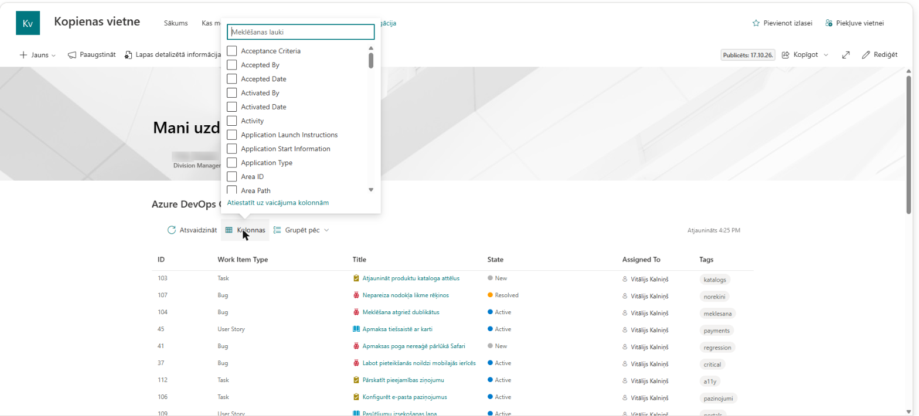The width and height of the screenshot is (919, 416).
Task: Check the Area ID checkbox
Action: 232,177
